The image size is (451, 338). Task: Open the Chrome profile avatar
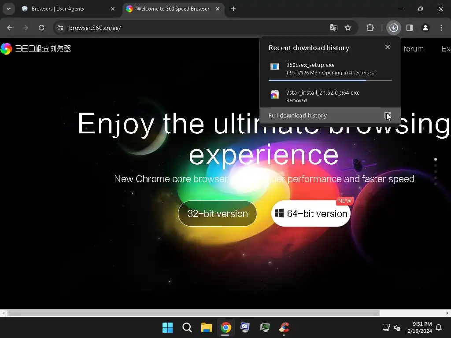(x=425, y=28)
